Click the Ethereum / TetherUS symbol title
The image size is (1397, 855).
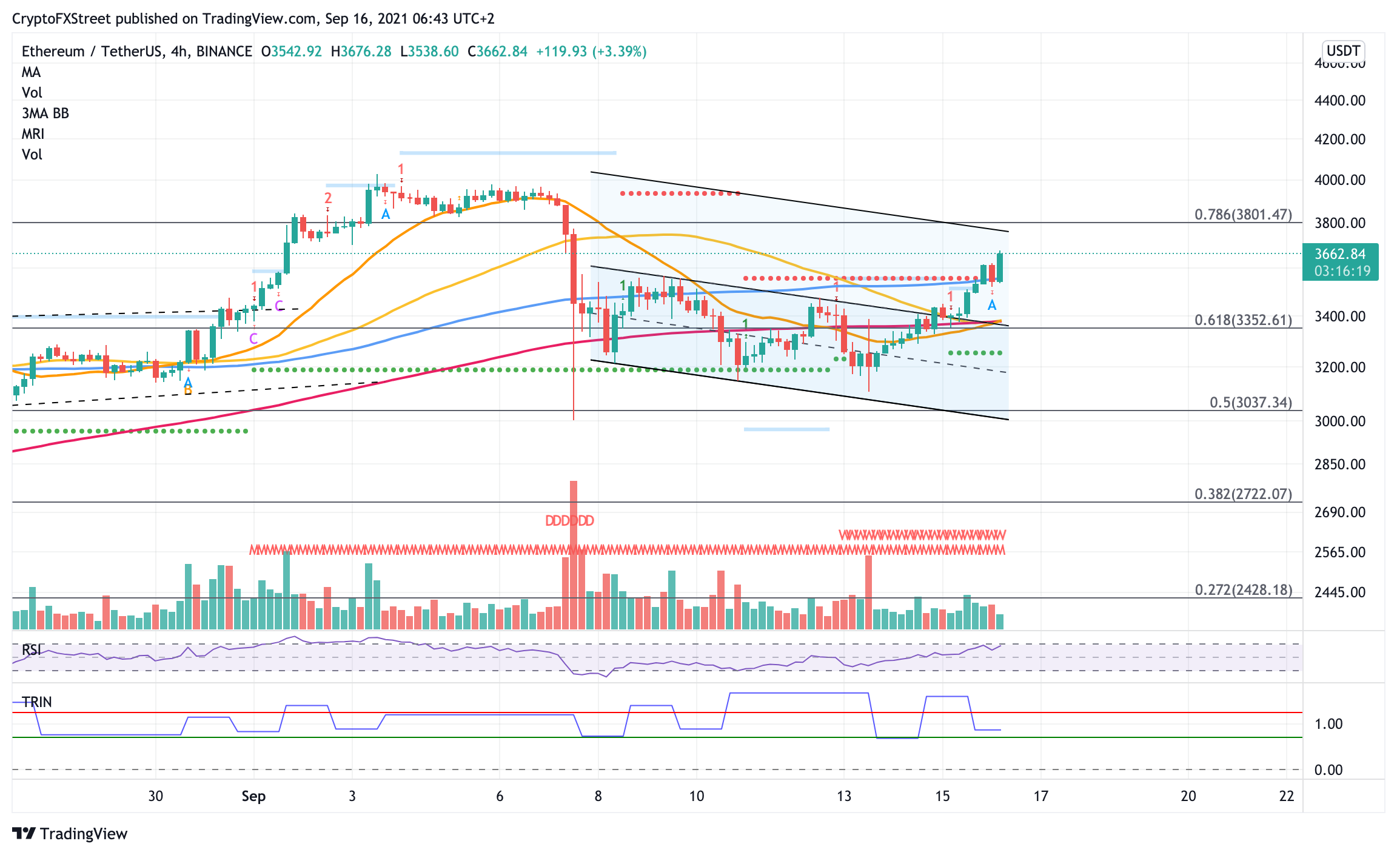[x=137, y=52]
